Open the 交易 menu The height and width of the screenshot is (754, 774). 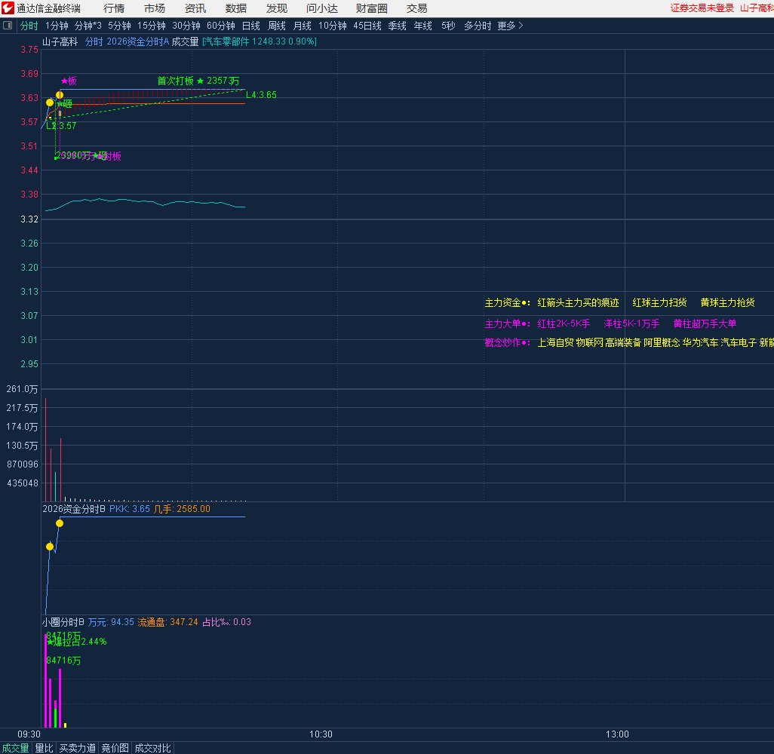click(x=416, y=8)
